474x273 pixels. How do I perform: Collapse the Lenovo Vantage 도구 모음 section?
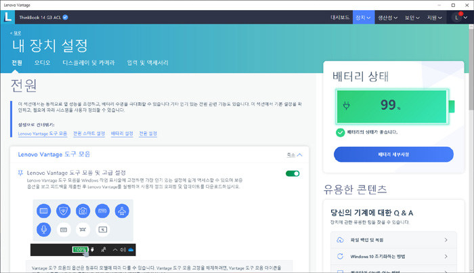[x=295, y=155]
